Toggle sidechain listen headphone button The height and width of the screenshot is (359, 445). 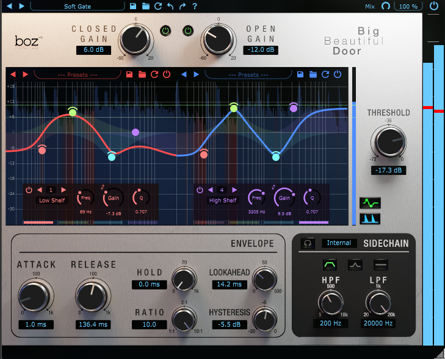click(x=308, y=243)
